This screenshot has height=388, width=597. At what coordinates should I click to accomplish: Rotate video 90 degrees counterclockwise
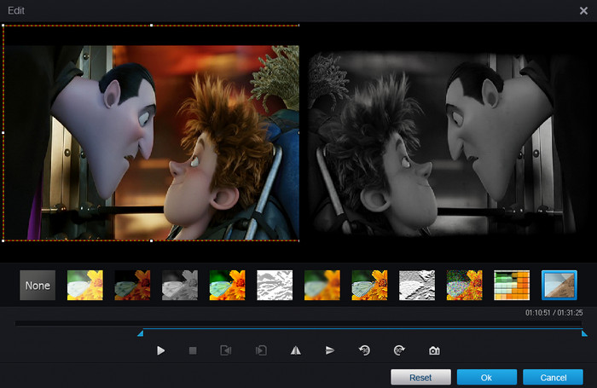tap(365, 350)
